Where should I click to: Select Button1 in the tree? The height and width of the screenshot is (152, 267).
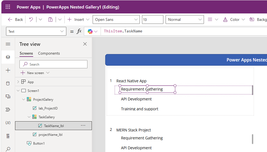click(39, 143)
